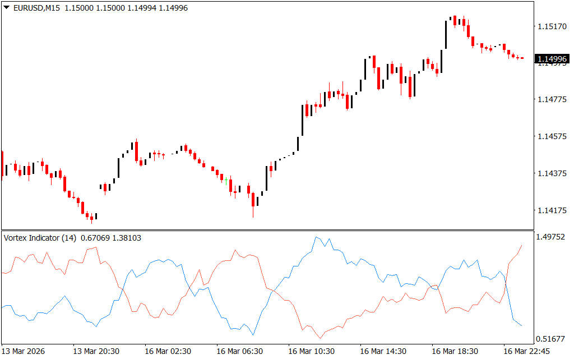The height and width of the screenshot is (359, 574).
Task: Select the 16 Mar 14:30 time label
Action: point(383,351)
